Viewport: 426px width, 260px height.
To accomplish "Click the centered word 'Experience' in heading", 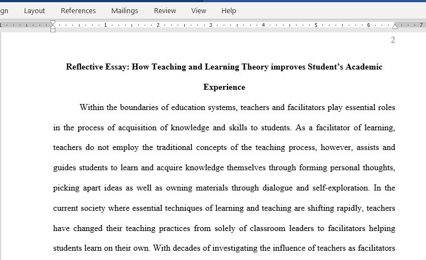I will [224, 87].
